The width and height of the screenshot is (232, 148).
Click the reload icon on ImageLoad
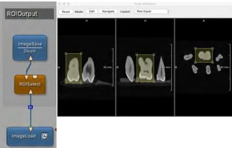click(x=44, y=136)
